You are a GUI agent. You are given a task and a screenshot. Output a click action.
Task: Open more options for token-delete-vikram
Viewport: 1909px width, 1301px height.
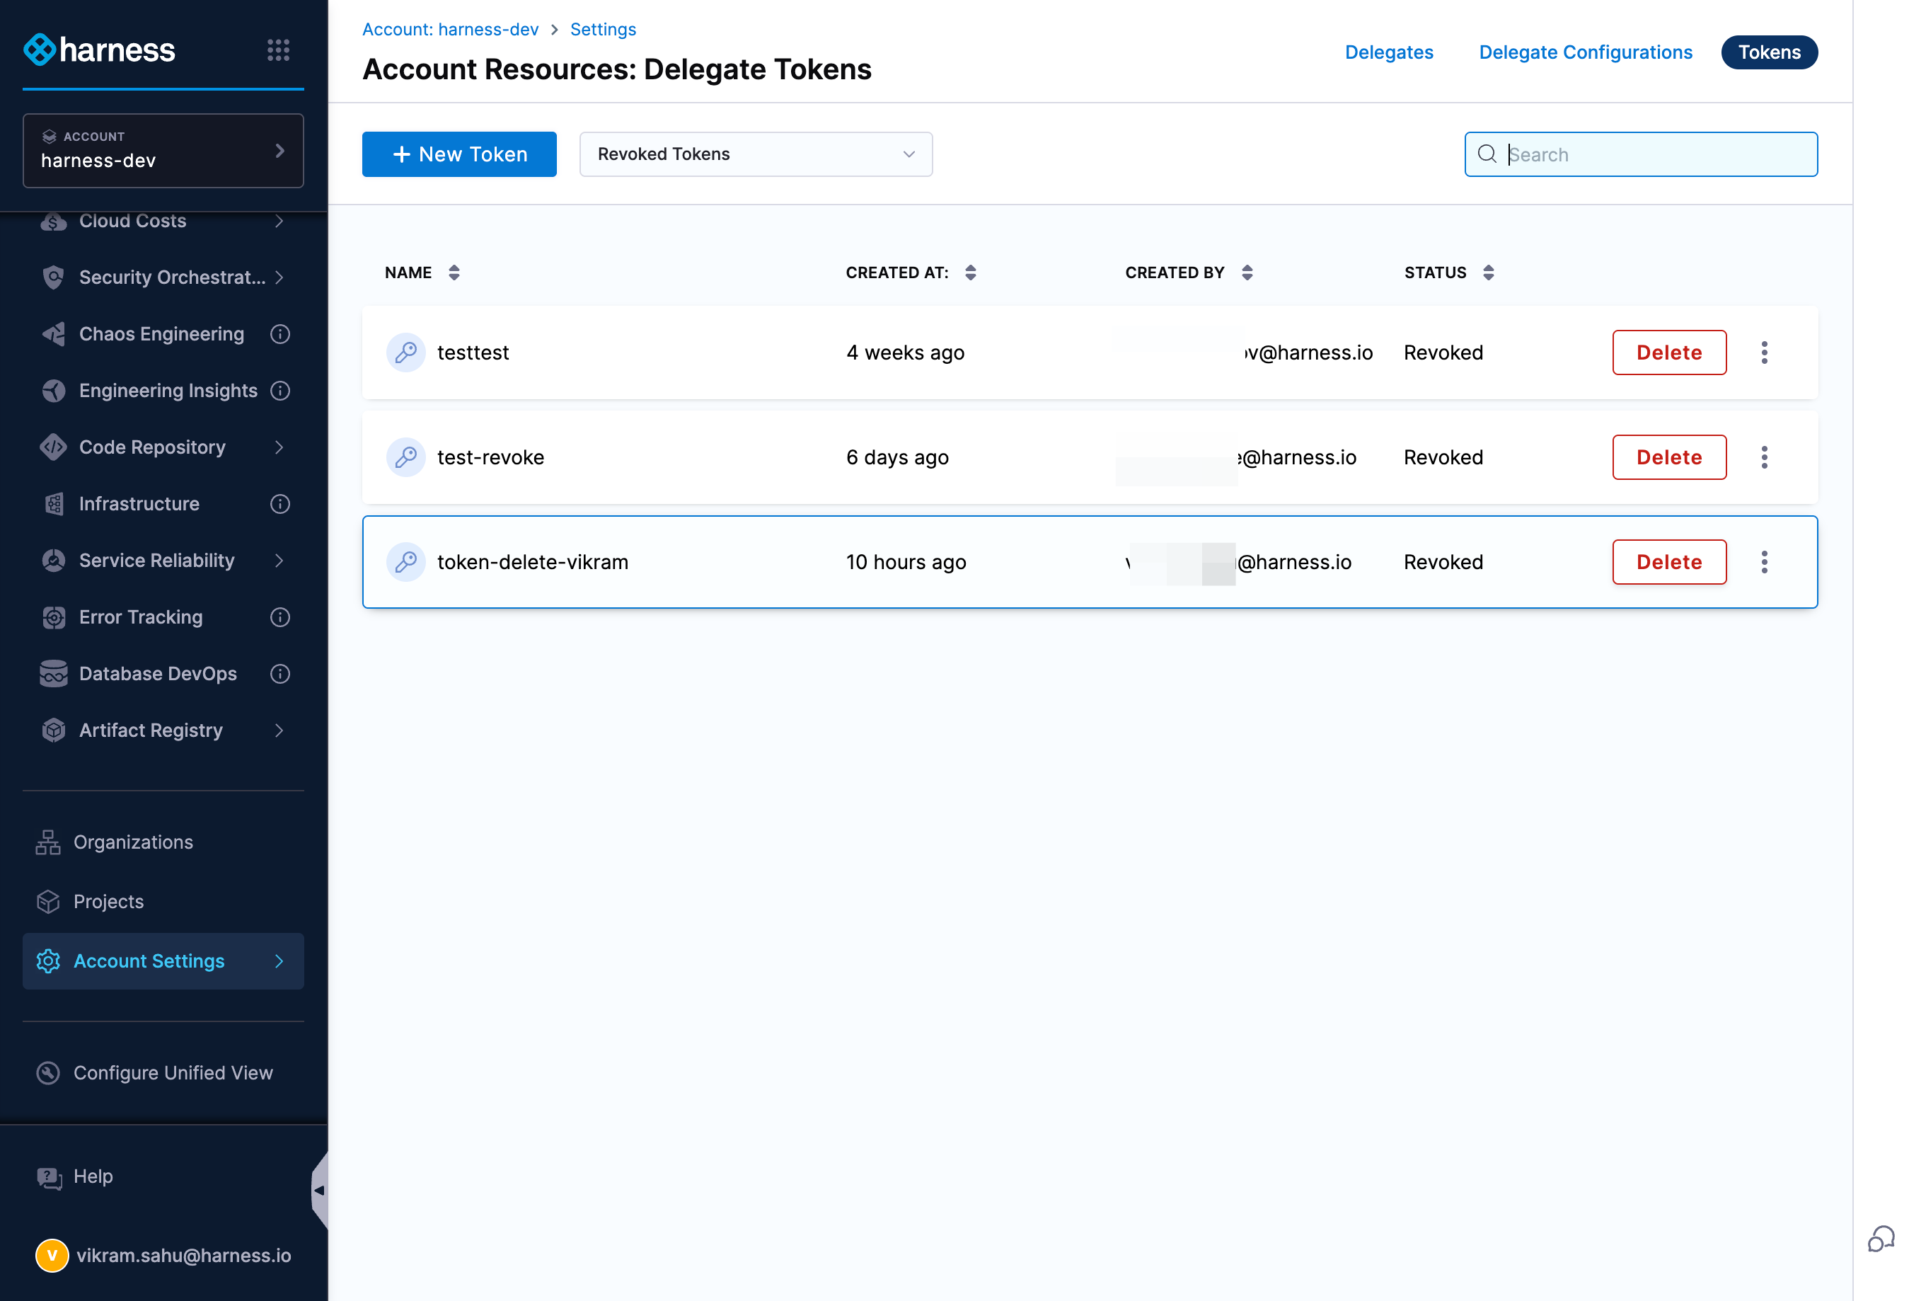click(1764, 562)
